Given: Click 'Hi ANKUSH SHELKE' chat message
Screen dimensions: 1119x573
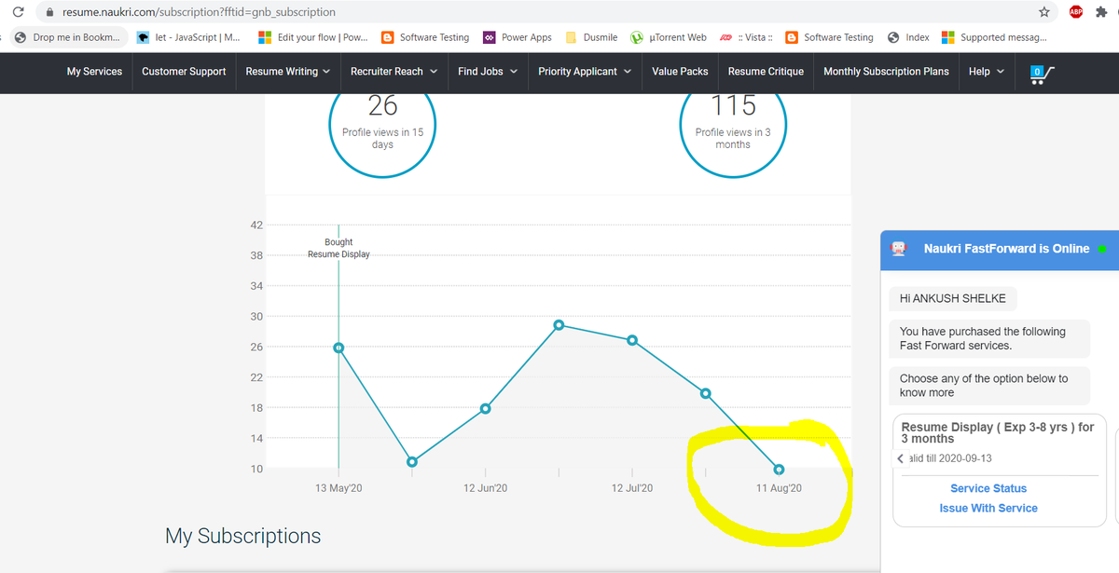Looking at the screenshot, I should coord(953,299).
